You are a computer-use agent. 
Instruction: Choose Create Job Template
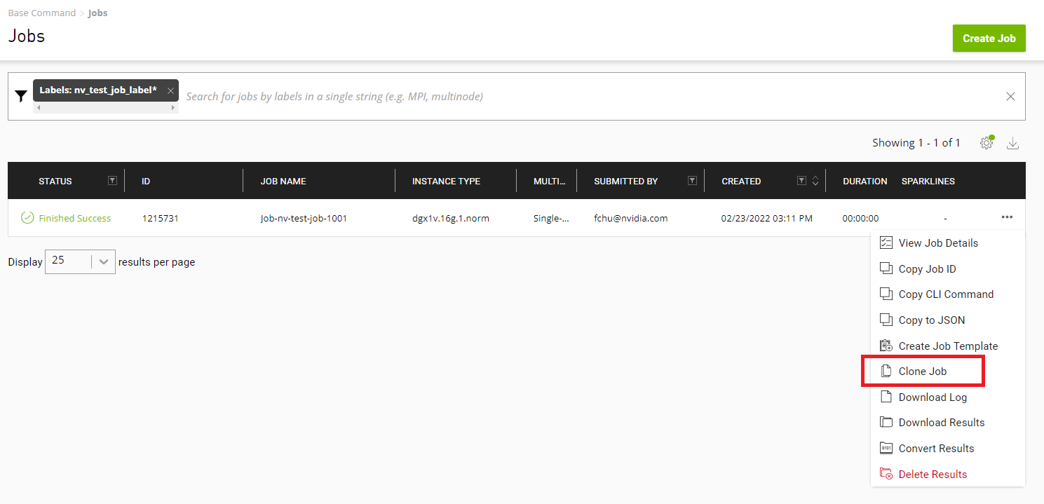948,346
